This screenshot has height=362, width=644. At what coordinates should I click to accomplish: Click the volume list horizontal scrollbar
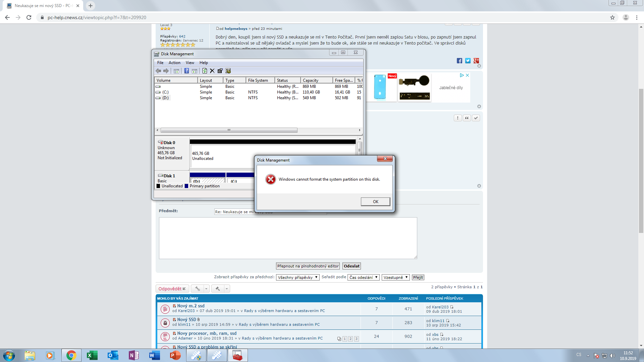[229, 130]
